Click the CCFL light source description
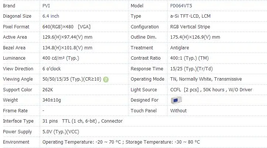The image size is (267, 148). tap(211, 89)
